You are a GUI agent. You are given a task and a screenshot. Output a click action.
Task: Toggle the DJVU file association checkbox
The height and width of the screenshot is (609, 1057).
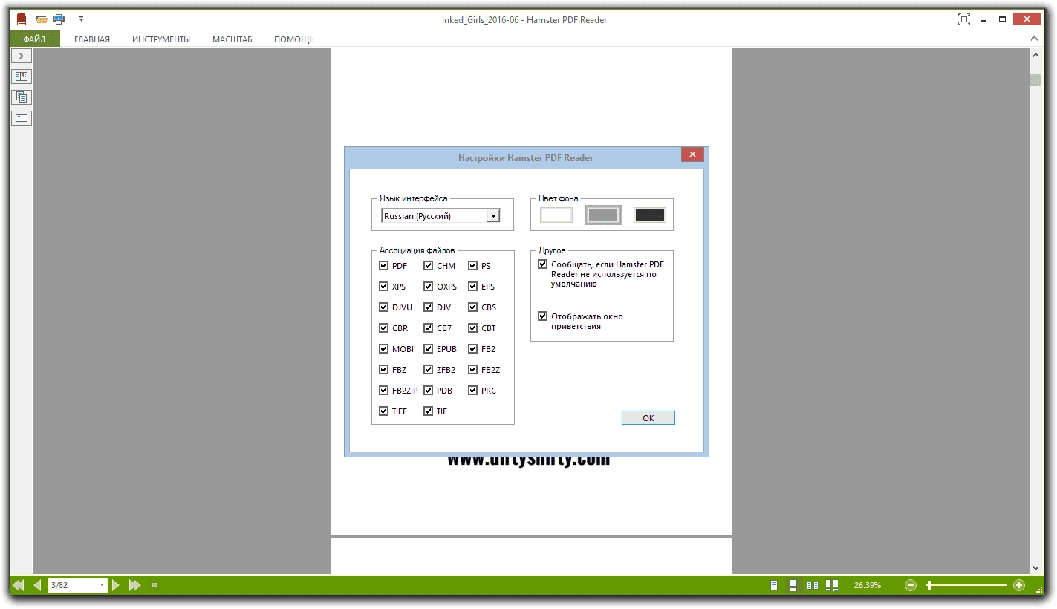(383, 307)
